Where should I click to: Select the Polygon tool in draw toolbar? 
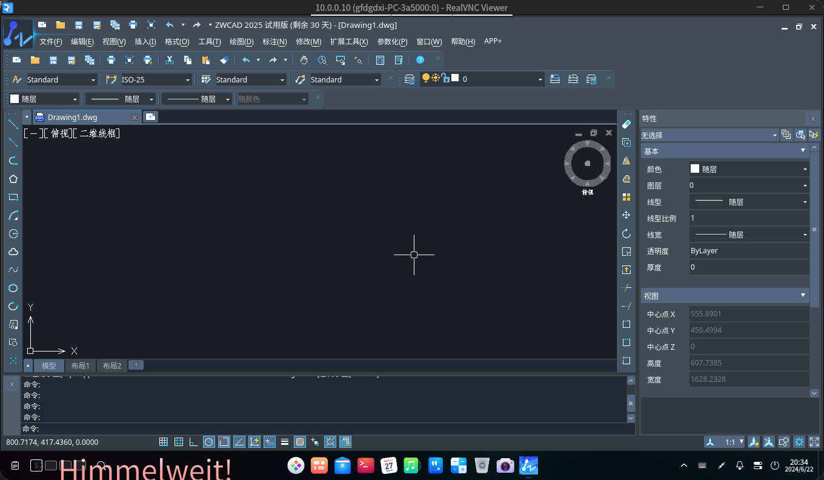pos(13,179)
